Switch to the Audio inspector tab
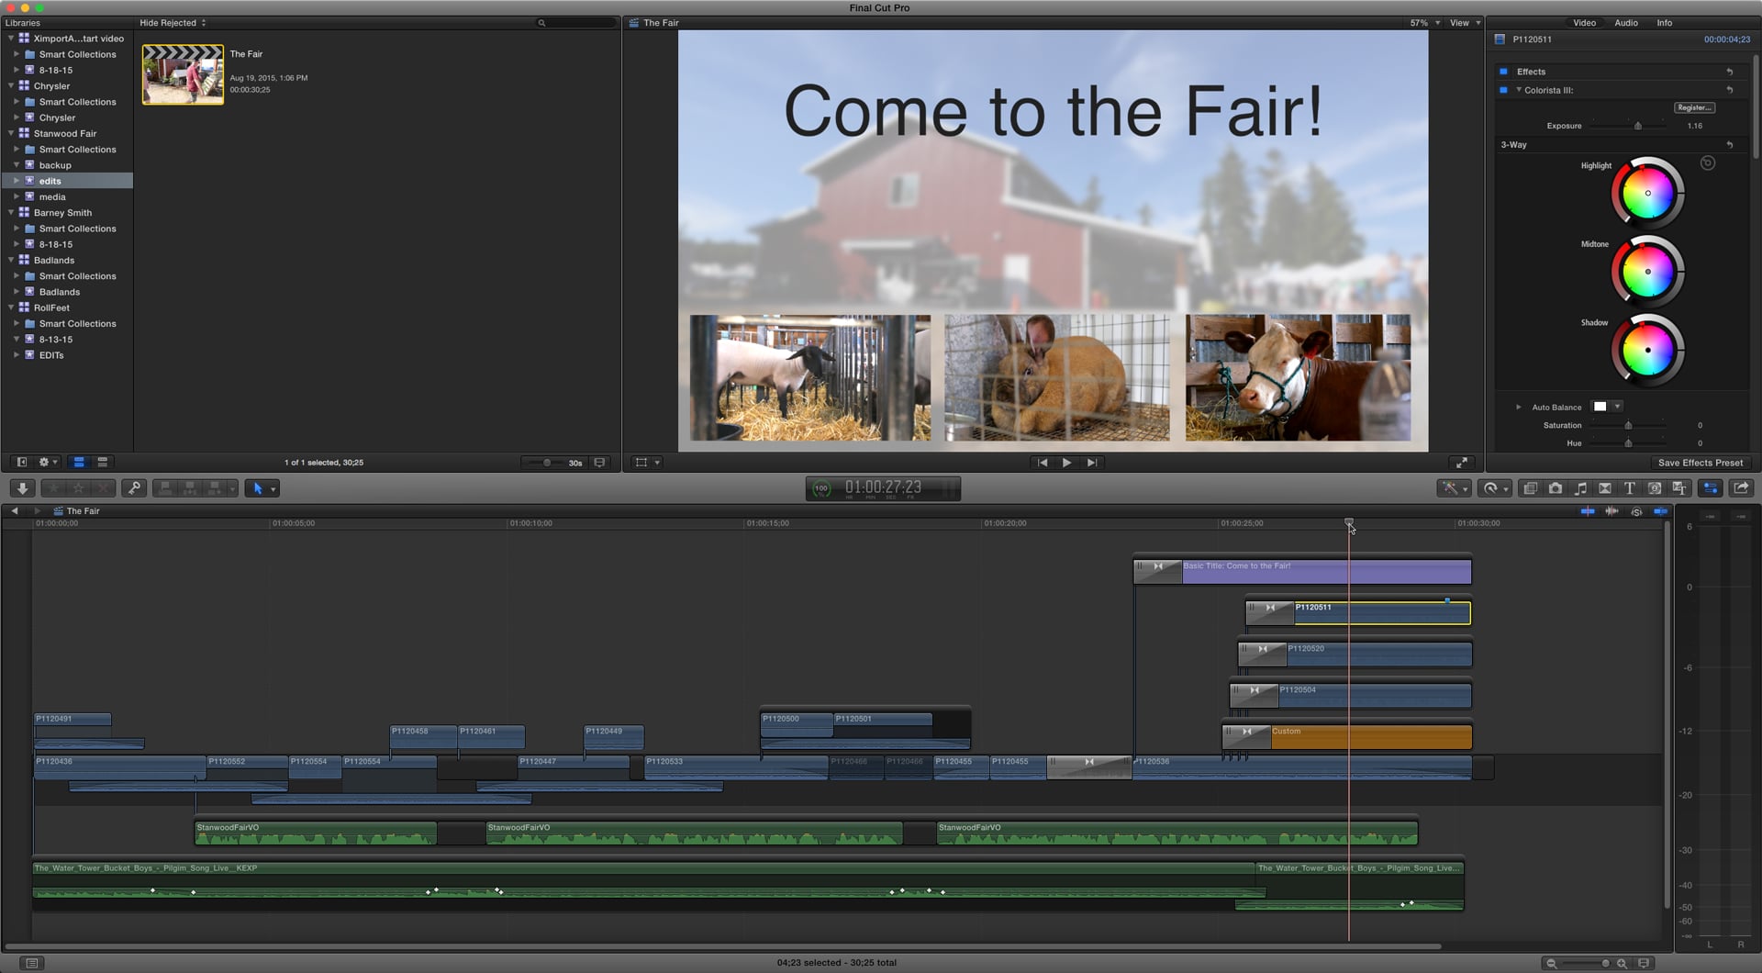This screenshot has width=1762, height=973. tap(1626, 23)
